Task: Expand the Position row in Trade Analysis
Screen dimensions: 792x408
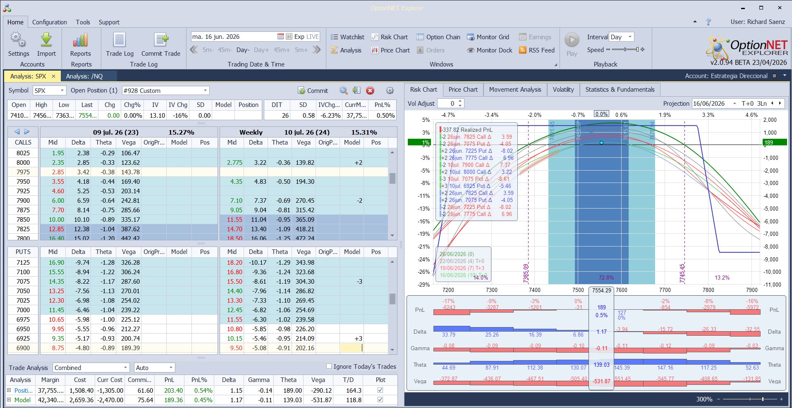Action: [x=9, y=390]
